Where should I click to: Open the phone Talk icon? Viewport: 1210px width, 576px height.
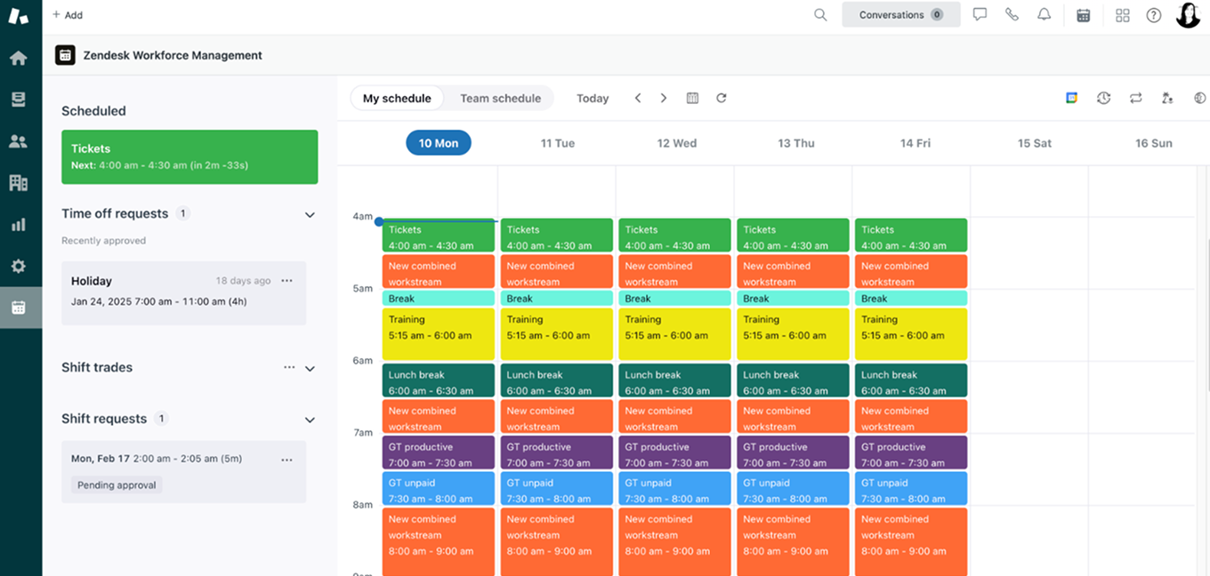pyautogui.click(x=1012, y=15)
